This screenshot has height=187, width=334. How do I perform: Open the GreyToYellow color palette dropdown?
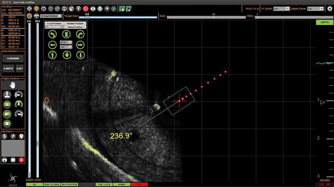[51, 16]
